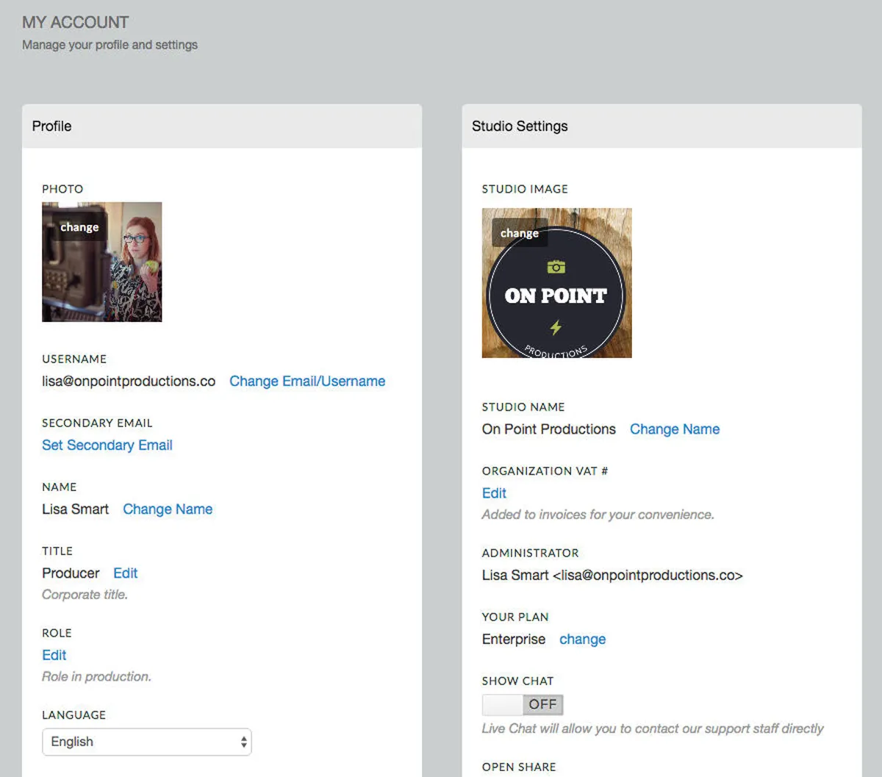Click change overlay on studio image
The image size is (882, 777).
[x=520, y=233]
